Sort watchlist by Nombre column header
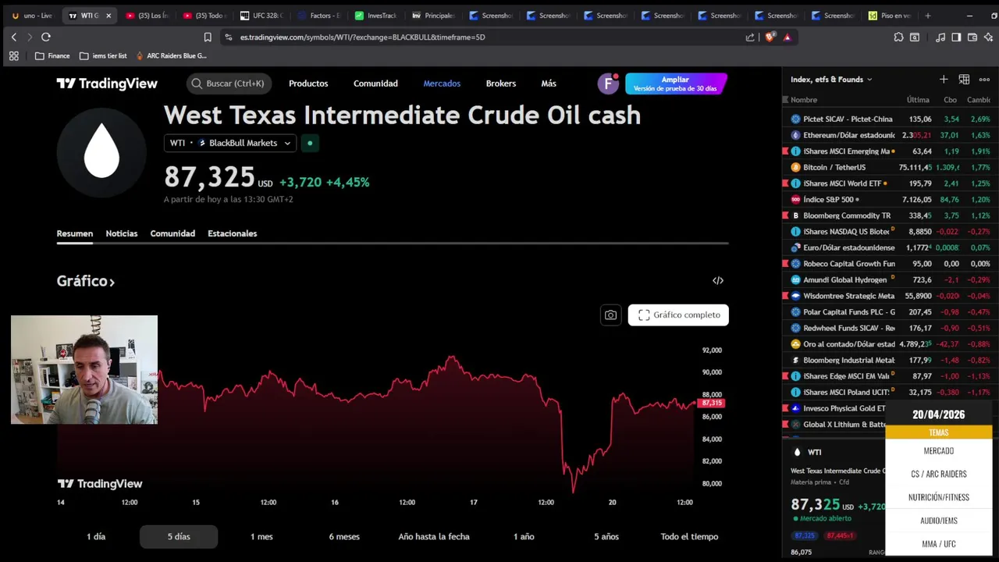 [804, 100]
